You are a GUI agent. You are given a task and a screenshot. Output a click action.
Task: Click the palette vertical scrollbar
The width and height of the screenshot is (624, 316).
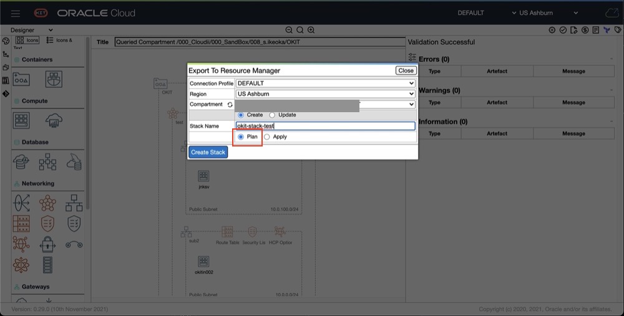87,123
